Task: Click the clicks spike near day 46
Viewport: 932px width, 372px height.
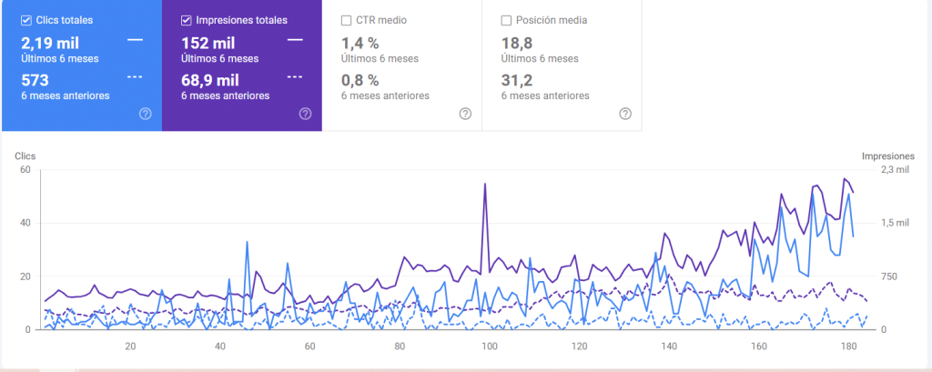Action: click(x=247, y=242)
